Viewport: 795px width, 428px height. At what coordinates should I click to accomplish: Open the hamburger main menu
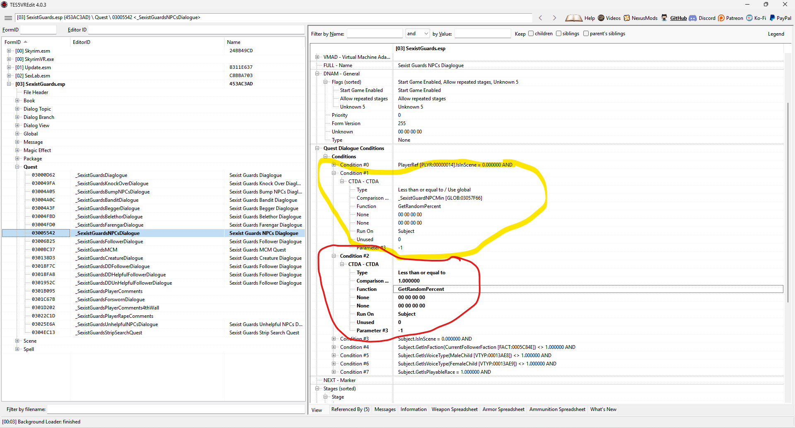8,18
